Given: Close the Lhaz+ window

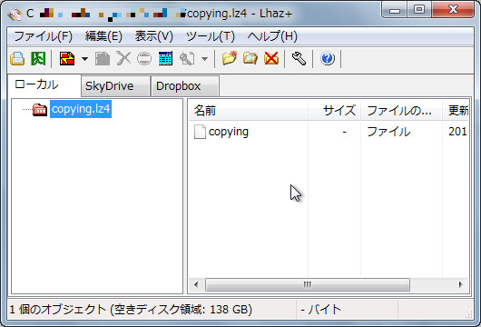Looking at the screenshot, I should click(x=453, y=10).
